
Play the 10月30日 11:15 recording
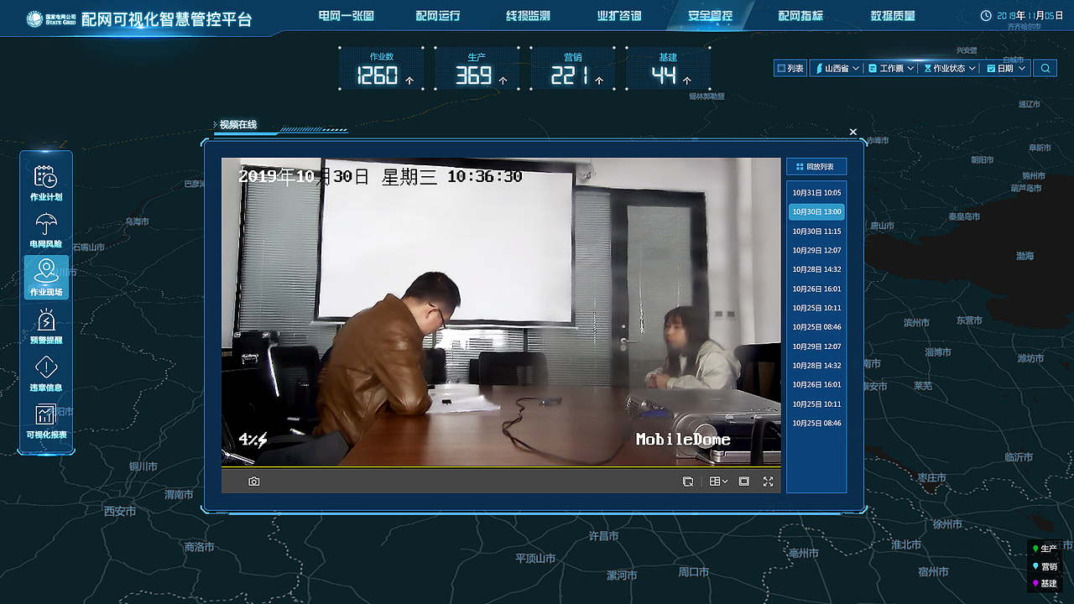[816, 232]
